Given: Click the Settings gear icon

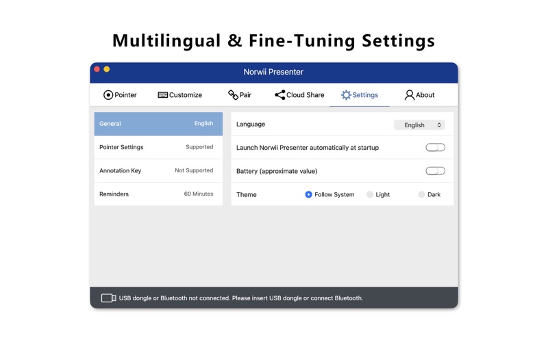Looking at the screenshot, I should 346,95.
